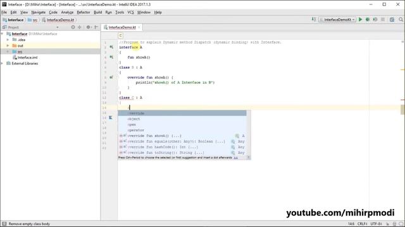Run InterfaceDemoKt with coverage icon

coord(375,20)
